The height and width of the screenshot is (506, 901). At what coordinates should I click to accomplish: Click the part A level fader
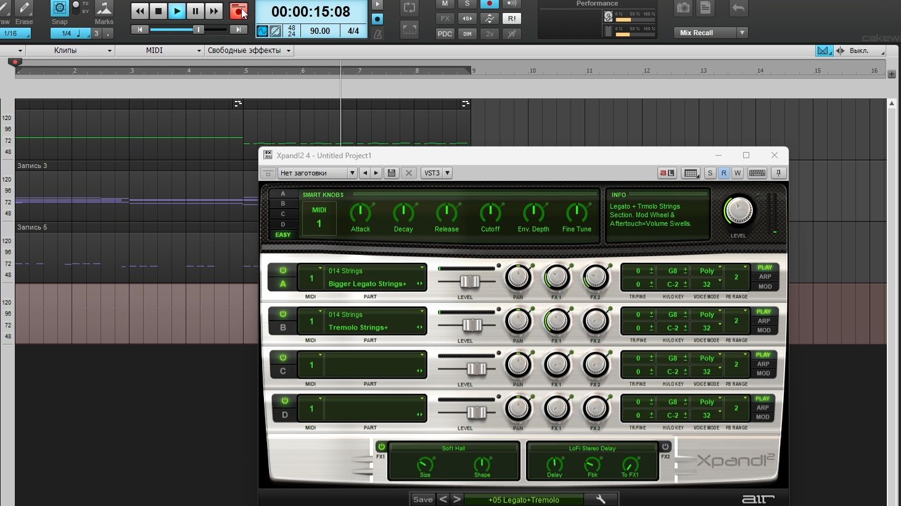point(470,281)
